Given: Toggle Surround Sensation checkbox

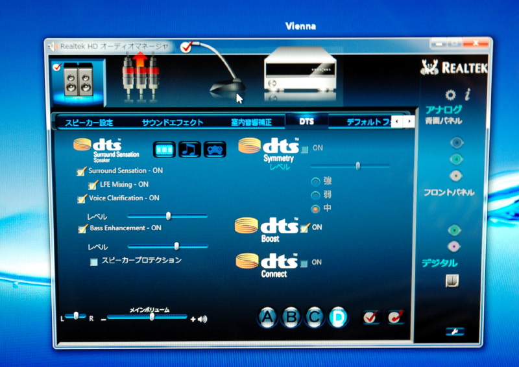Looking at the screenshot, I should coord(81,171).
